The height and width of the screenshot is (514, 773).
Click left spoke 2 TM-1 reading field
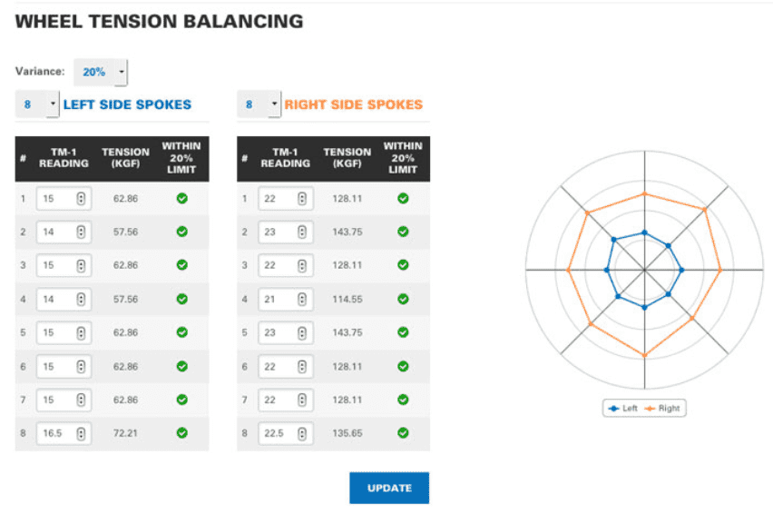click(x=56, y=232)
